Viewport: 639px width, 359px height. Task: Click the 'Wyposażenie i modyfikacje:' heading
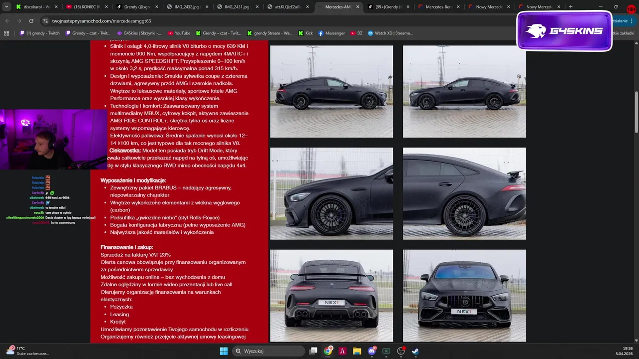(133, 180)
